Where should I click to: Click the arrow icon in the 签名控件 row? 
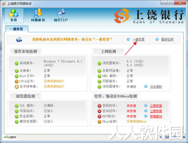click(x=146, y=111)
